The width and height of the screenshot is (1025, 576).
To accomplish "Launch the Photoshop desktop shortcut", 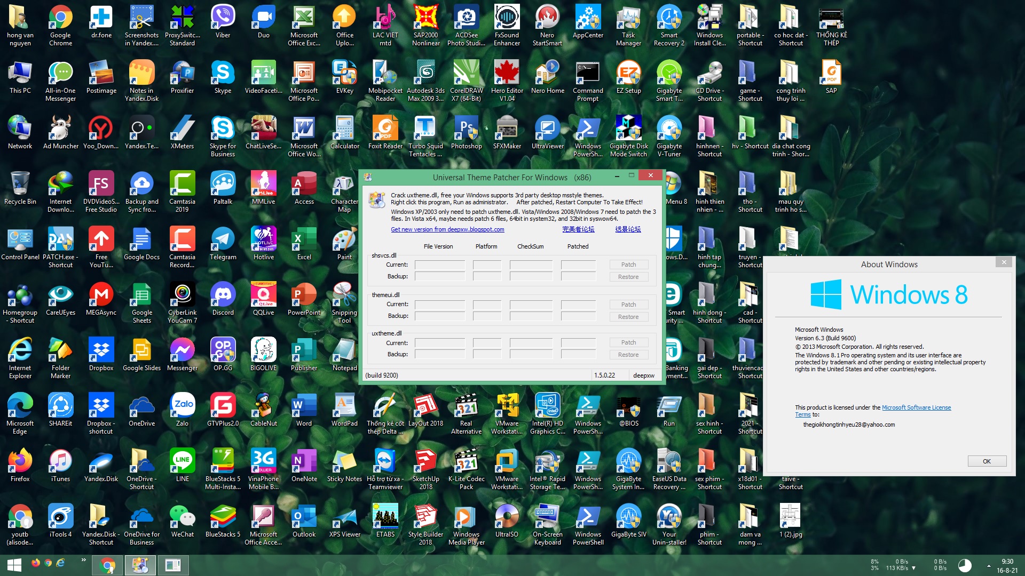I will pyautogui.click(x=466, y=132).
